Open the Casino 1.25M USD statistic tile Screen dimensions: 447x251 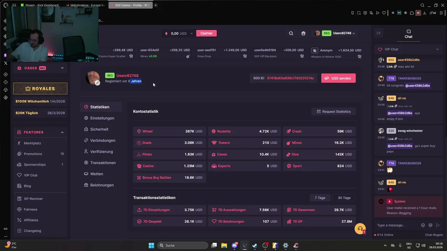coord(170,166)
